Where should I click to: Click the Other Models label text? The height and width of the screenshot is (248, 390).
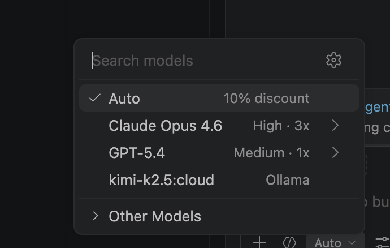coord(155,216)
